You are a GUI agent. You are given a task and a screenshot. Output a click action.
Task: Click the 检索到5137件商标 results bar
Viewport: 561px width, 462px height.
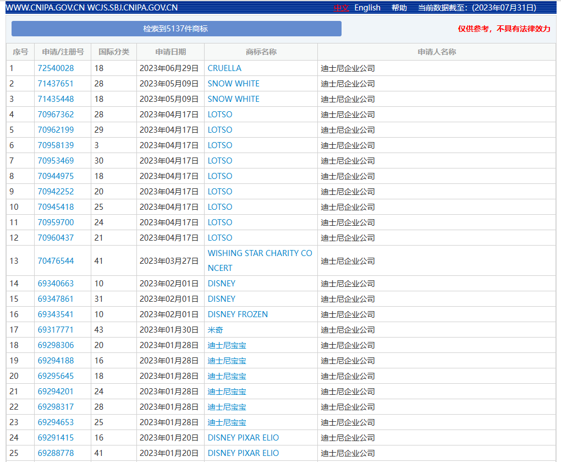(176, 29)
